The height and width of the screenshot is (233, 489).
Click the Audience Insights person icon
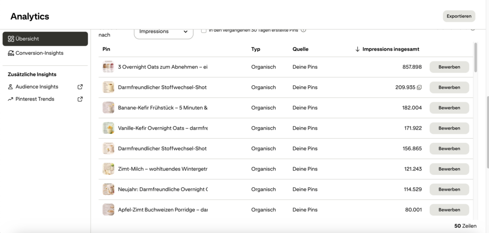pos(11,87)
